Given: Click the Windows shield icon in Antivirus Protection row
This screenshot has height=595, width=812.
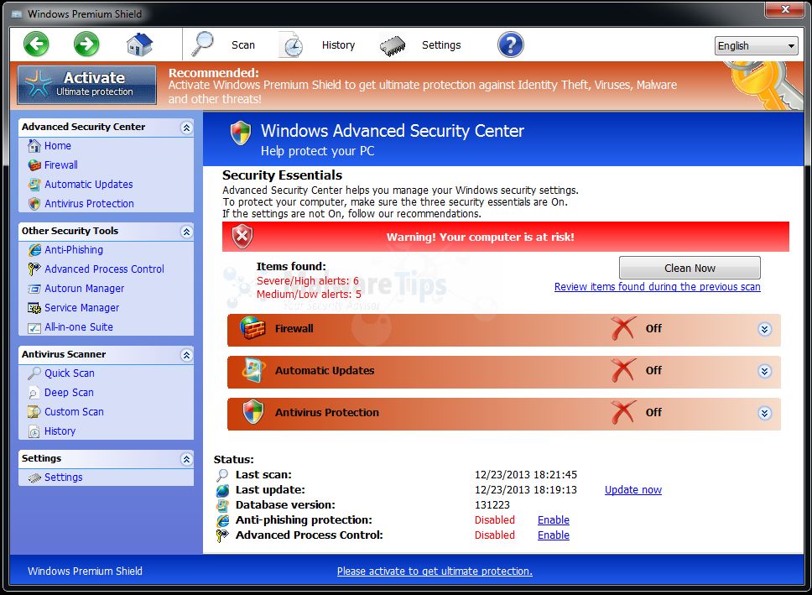Looking at the screenshot, I should 253,412.
